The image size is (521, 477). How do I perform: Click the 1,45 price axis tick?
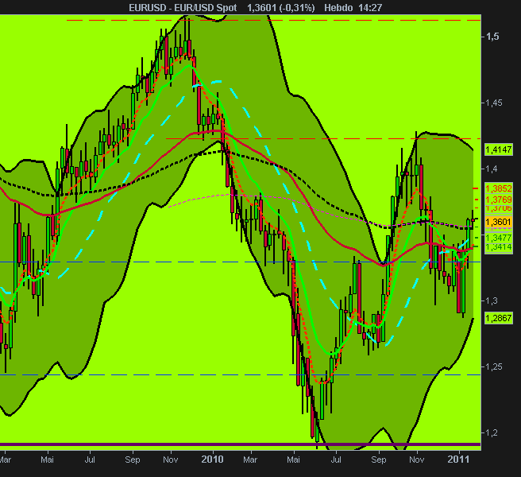pos(494,103)
